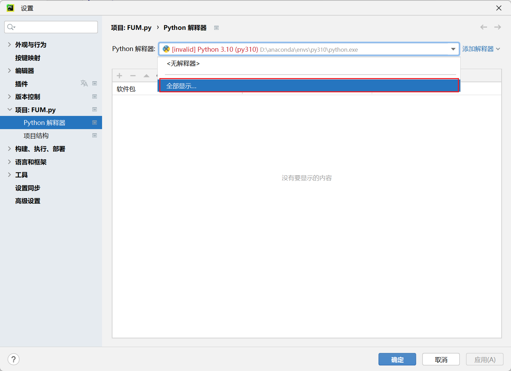Click the upgrade package up-arrow icon
The image size is (511, 371).
pyautogui.click(x=146, y=76)
